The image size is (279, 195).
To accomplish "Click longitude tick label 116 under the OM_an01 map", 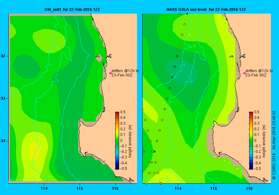I will pos(115,188).
